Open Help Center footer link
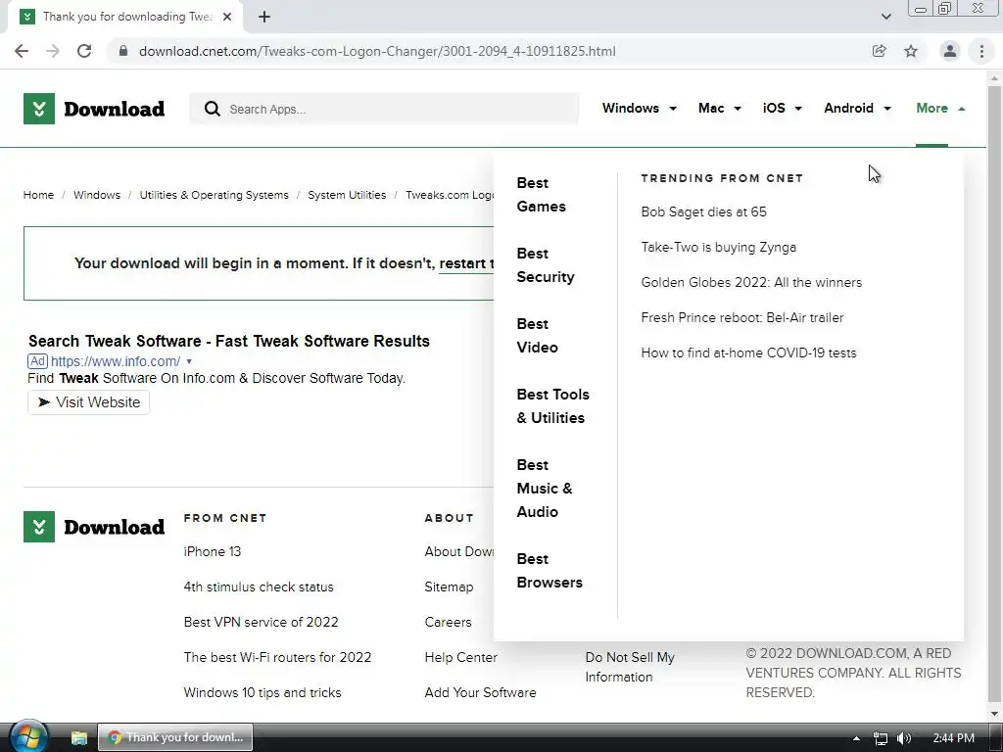Screen dimensions: 1003x752 tap(460, 657)
